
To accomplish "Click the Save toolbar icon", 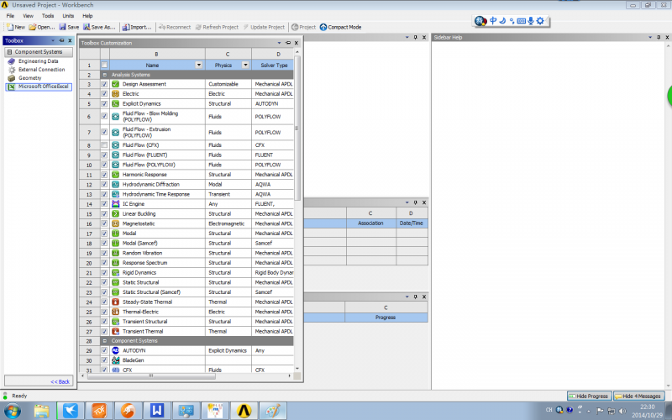I will point(62,27).
